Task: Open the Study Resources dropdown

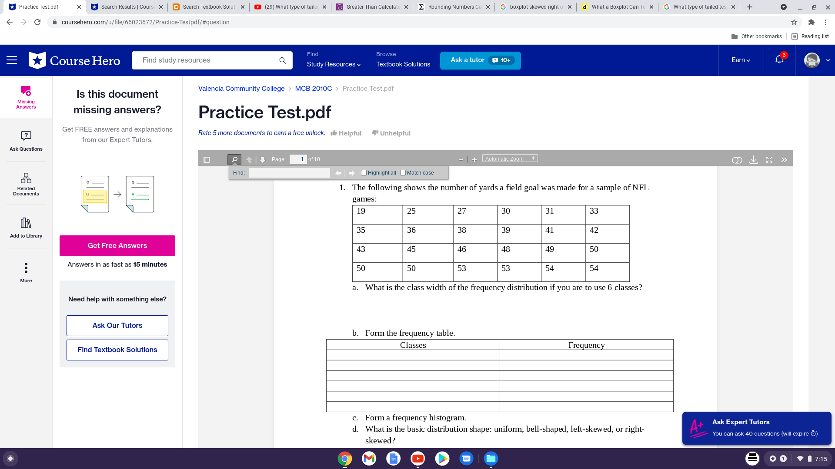Action: [333, 64]
